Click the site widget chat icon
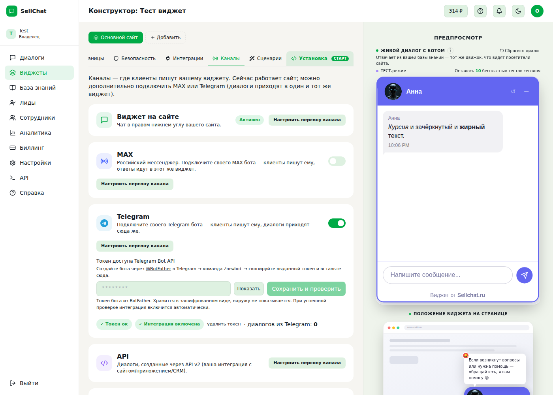The width and height of the screenshot is (553, 395). click(x=104, y=120)
